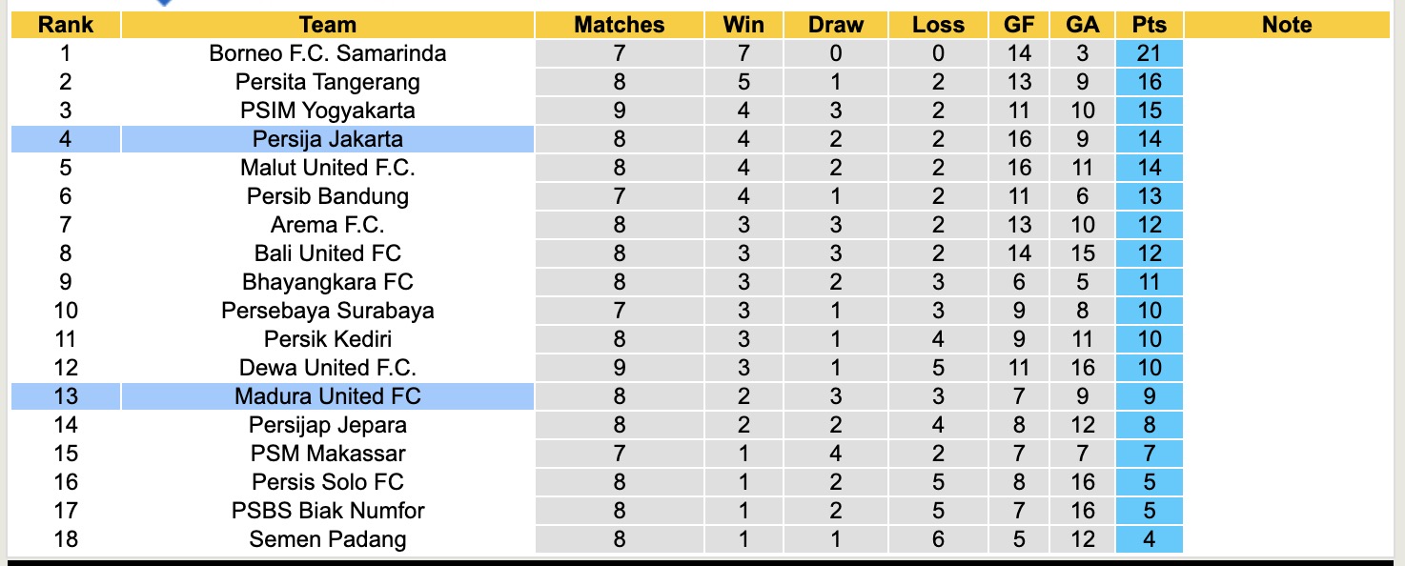Image resolution: width=1405 pixels, height=566 pixels.
Task: Click the Win column header
Action: [743, 25]
